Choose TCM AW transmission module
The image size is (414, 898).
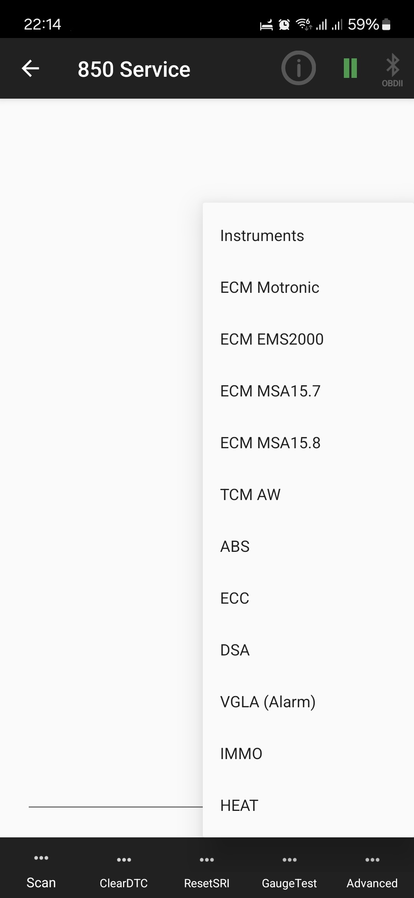click(250, 495)
